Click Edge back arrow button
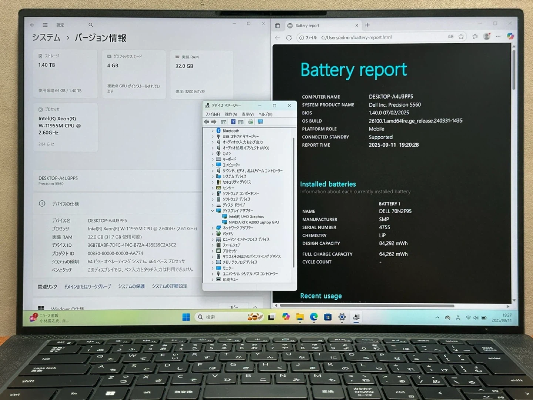Image resolution: width=533 pixels, height=400 pixels. click(x=278, y=37)
